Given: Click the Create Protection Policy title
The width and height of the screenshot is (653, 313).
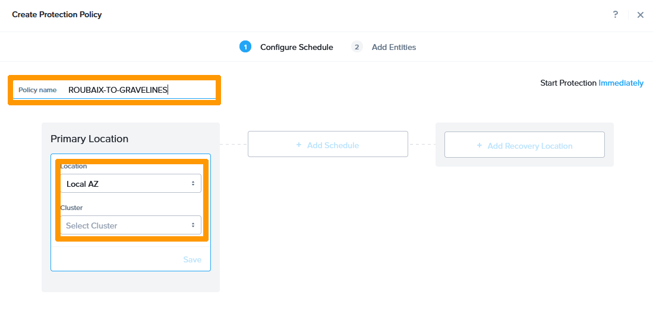Looking at the screenshot, I should [x=57, y=14].
